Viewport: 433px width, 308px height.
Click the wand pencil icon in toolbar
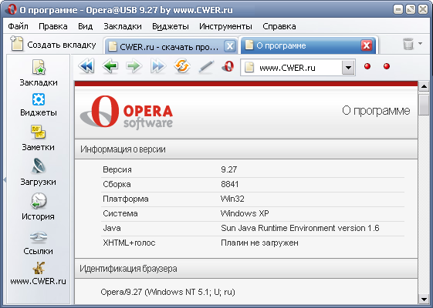pyautogui.click(x=206, y=67)
